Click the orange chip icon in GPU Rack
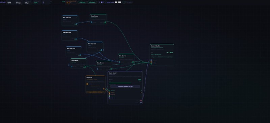The image size is (270, 123). [x=87, y=84]
